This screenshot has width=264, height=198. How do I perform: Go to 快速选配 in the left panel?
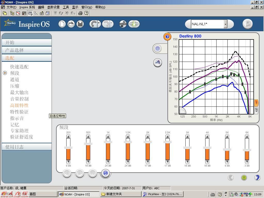(19, 67)
